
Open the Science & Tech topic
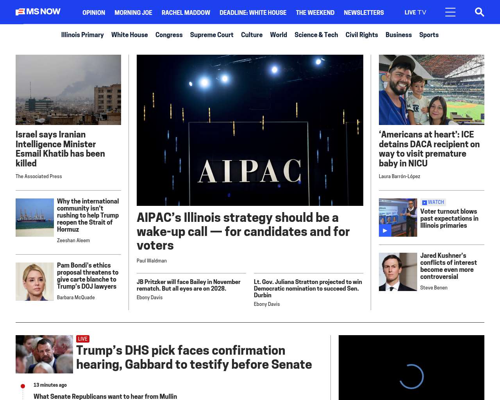[x=316, y=35]
